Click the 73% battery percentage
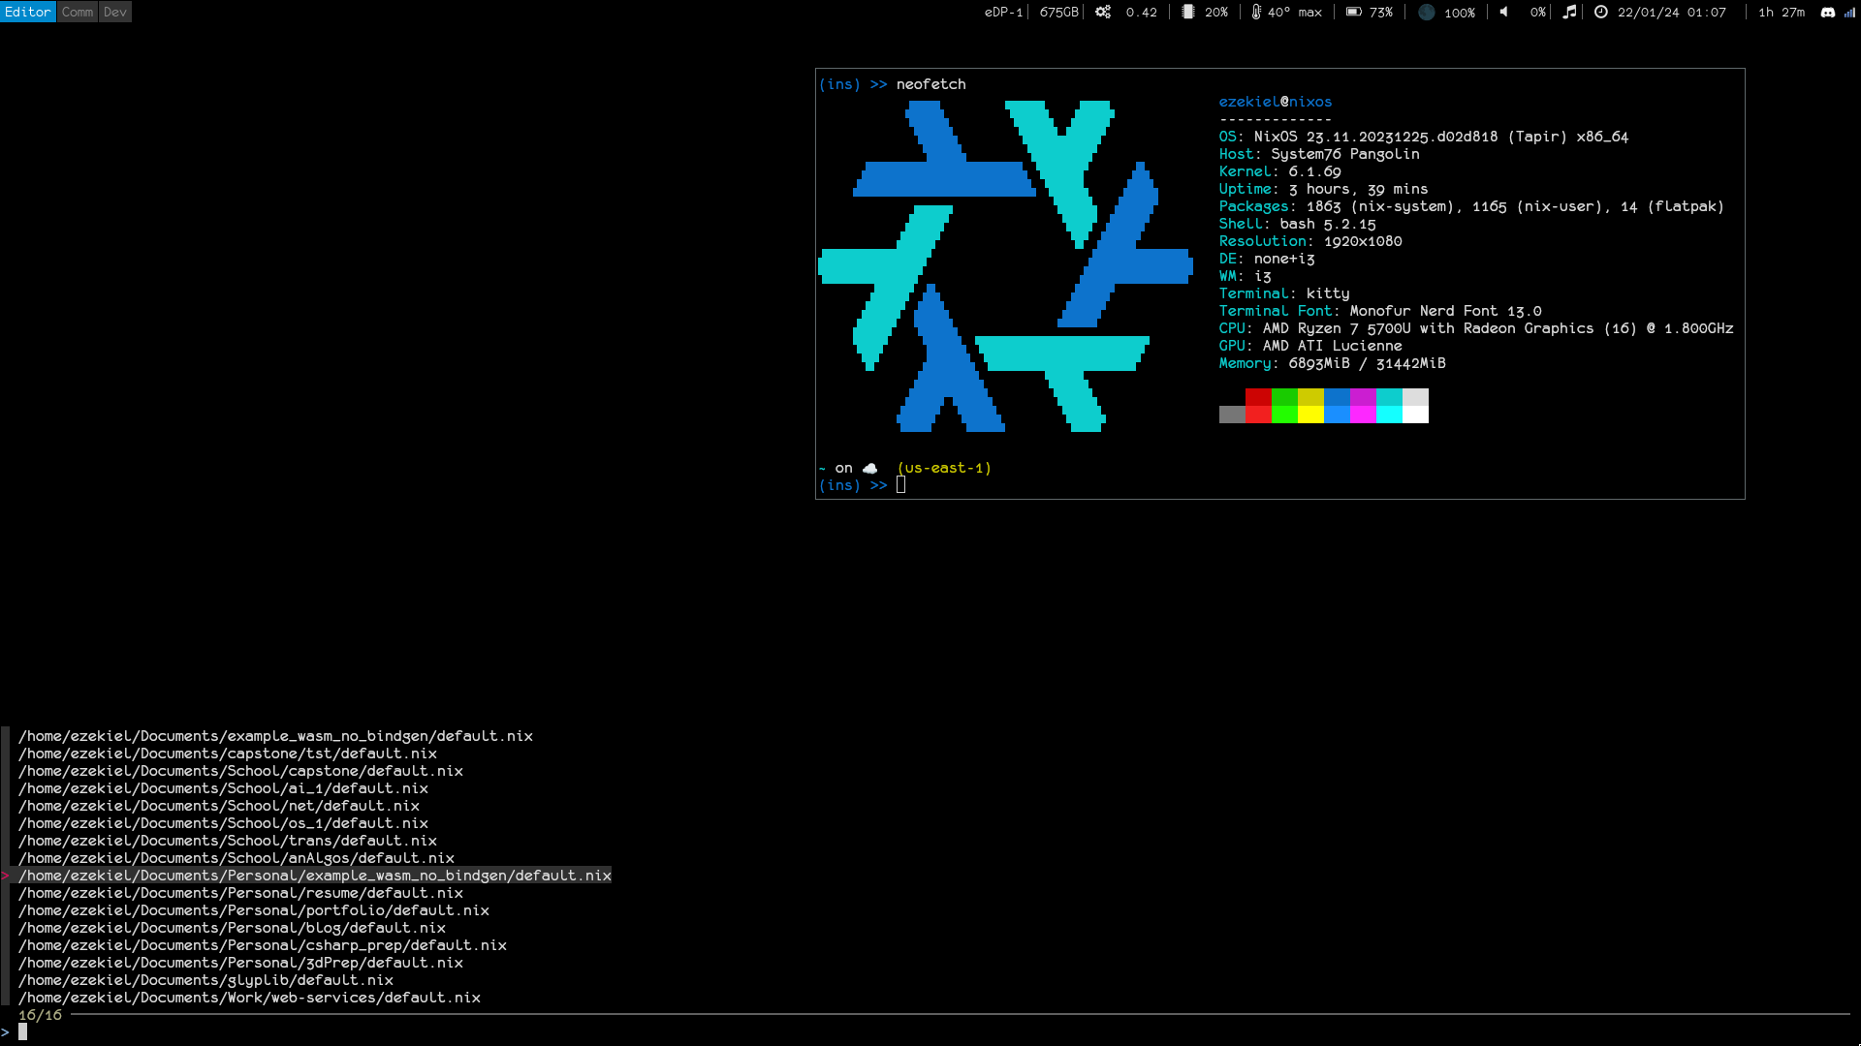The height and width of the screenshot is (1046, 1861). (x=1380, y=13)
